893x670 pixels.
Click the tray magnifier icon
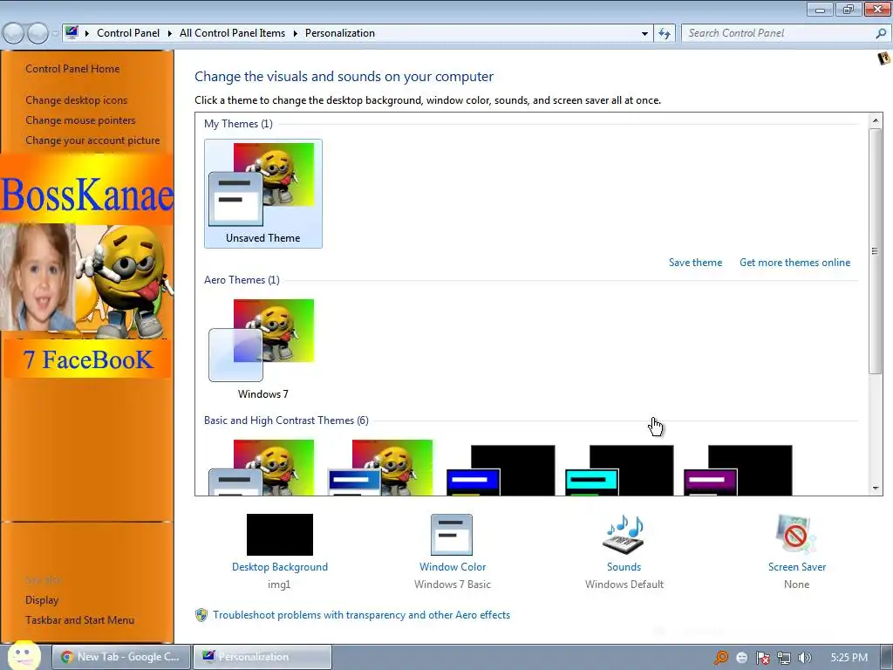(721, 658)
